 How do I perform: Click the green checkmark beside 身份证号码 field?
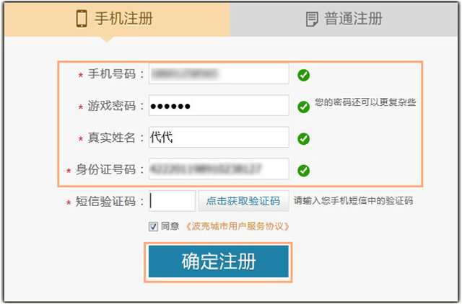[304, 170]
